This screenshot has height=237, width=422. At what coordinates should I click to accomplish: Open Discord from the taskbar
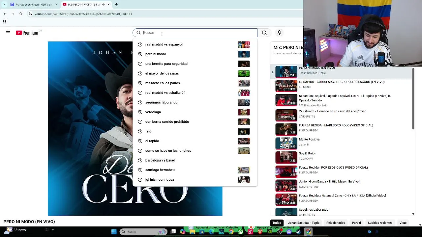pyautogui.click(x=289, y=232)
